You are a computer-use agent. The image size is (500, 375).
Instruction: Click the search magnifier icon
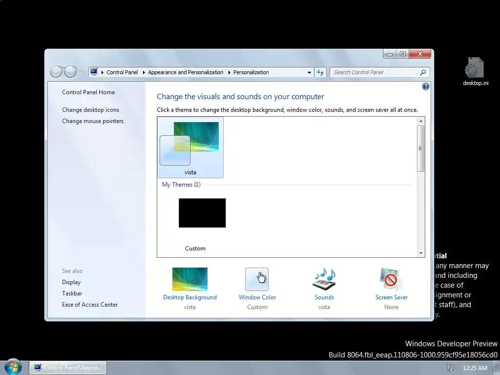point(423,72)
